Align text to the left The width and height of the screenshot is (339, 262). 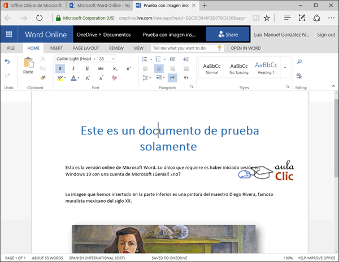coord(145,68)
